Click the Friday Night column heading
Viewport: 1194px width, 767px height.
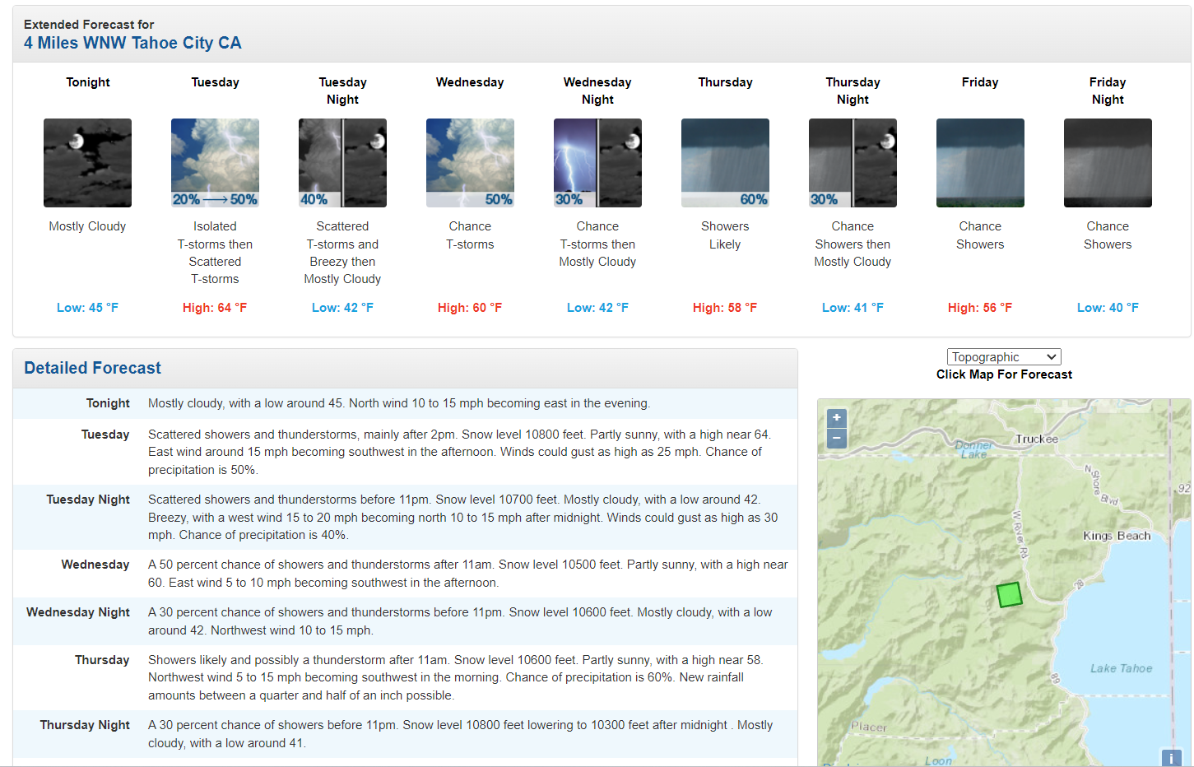coord(1108,91)
